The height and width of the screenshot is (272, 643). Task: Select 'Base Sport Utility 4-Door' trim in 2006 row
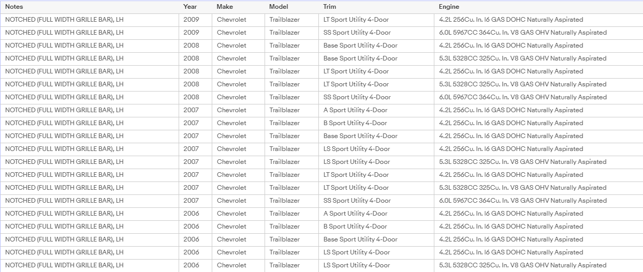point(360,239)
